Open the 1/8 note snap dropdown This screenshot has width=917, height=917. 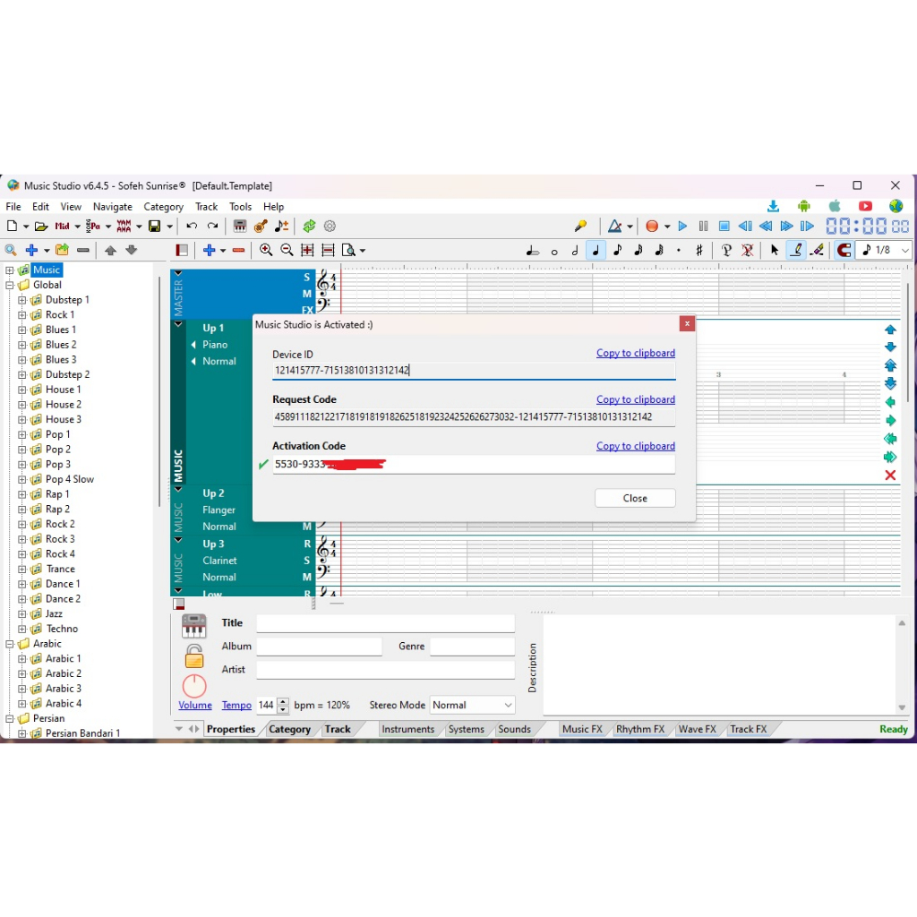click(904, 251)
